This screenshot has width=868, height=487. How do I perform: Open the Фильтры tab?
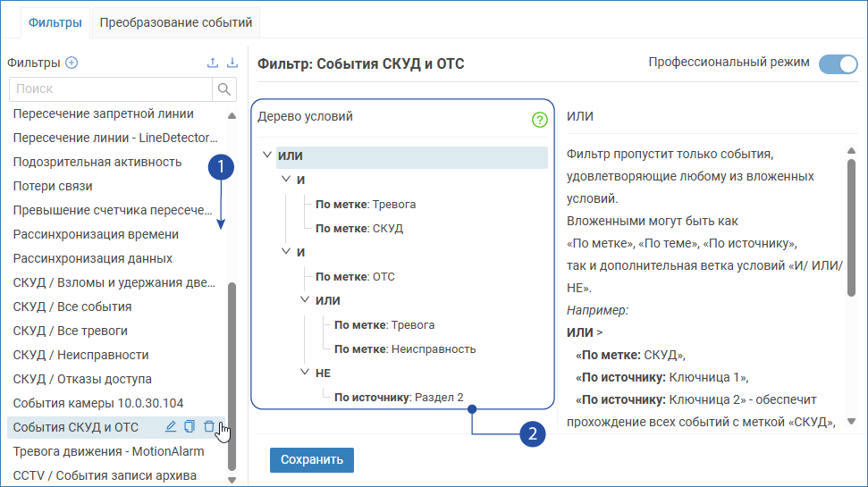pos(55,21)
